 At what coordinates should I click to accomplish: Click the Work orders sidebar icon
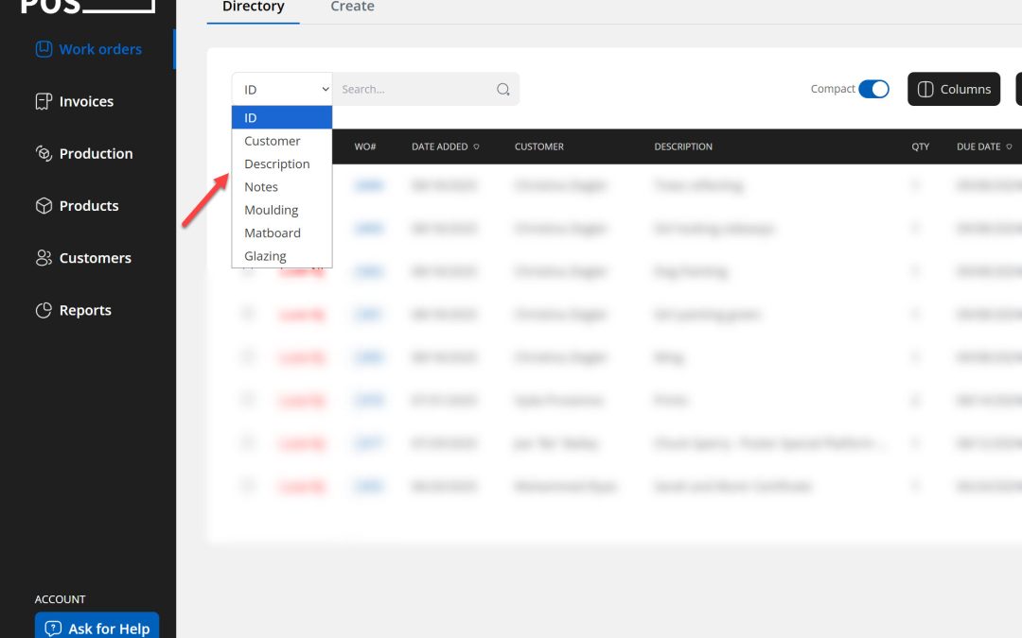pos(44,49)
